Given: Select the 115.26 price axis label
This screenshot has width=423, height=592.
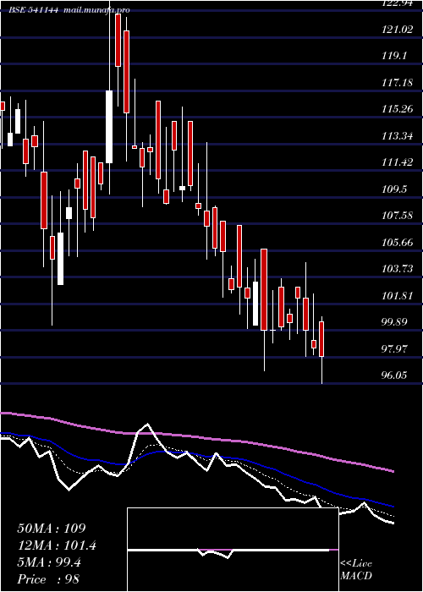Looking at the screenshot, I should point(397,109).
